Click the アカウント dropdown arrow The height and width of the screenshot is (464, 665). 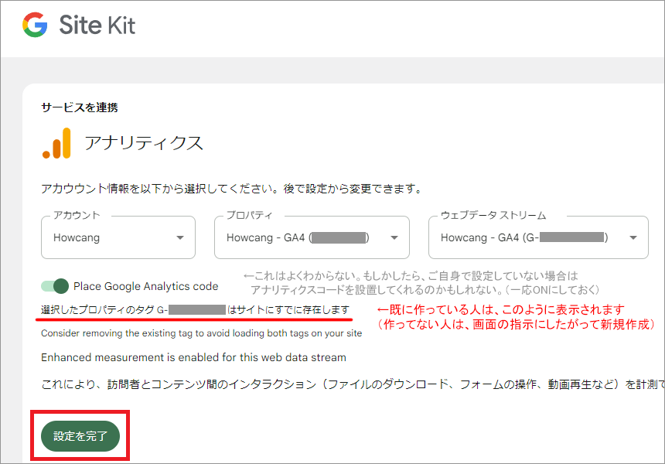[x=180, y=237]
